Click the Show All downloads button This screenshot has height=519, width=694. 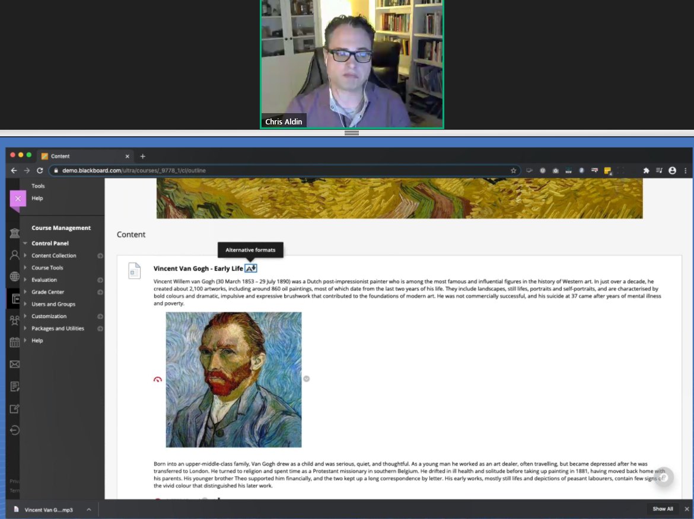coord(663,508)
